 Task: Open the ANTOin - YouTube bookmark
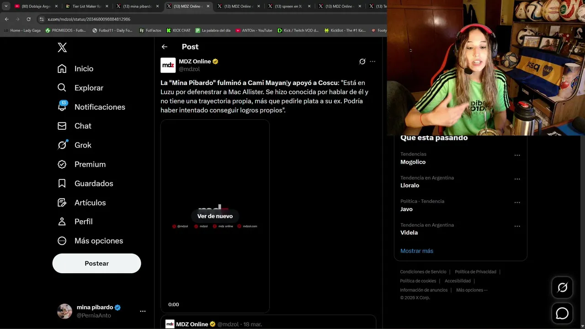click(x=254, y=31)
